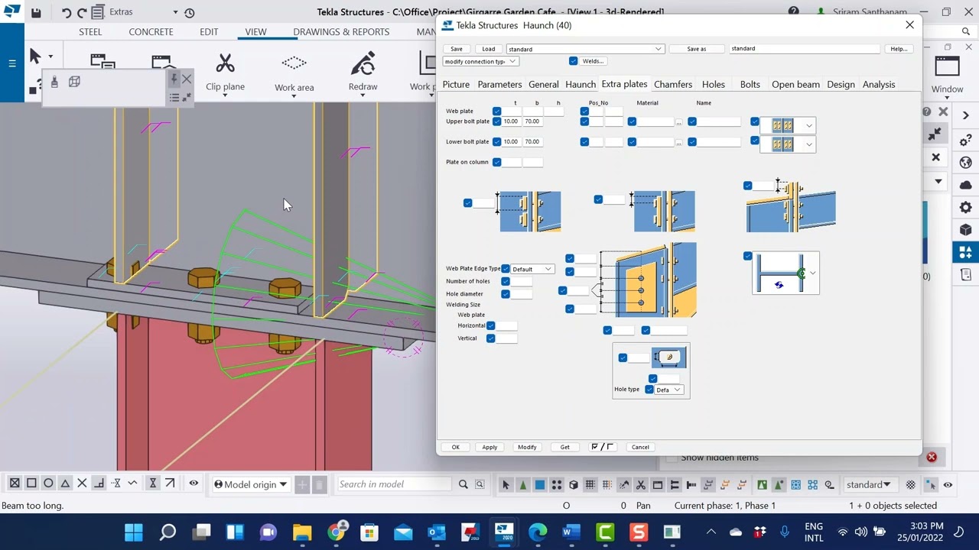Toggle the Number of holes checkbox

(x=506, y=281)
